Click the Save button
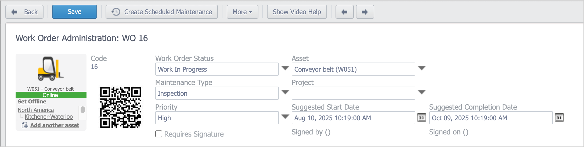 (74, 12)
